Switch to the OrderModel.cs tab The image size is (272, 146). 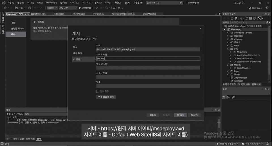(x=149, y=14)
